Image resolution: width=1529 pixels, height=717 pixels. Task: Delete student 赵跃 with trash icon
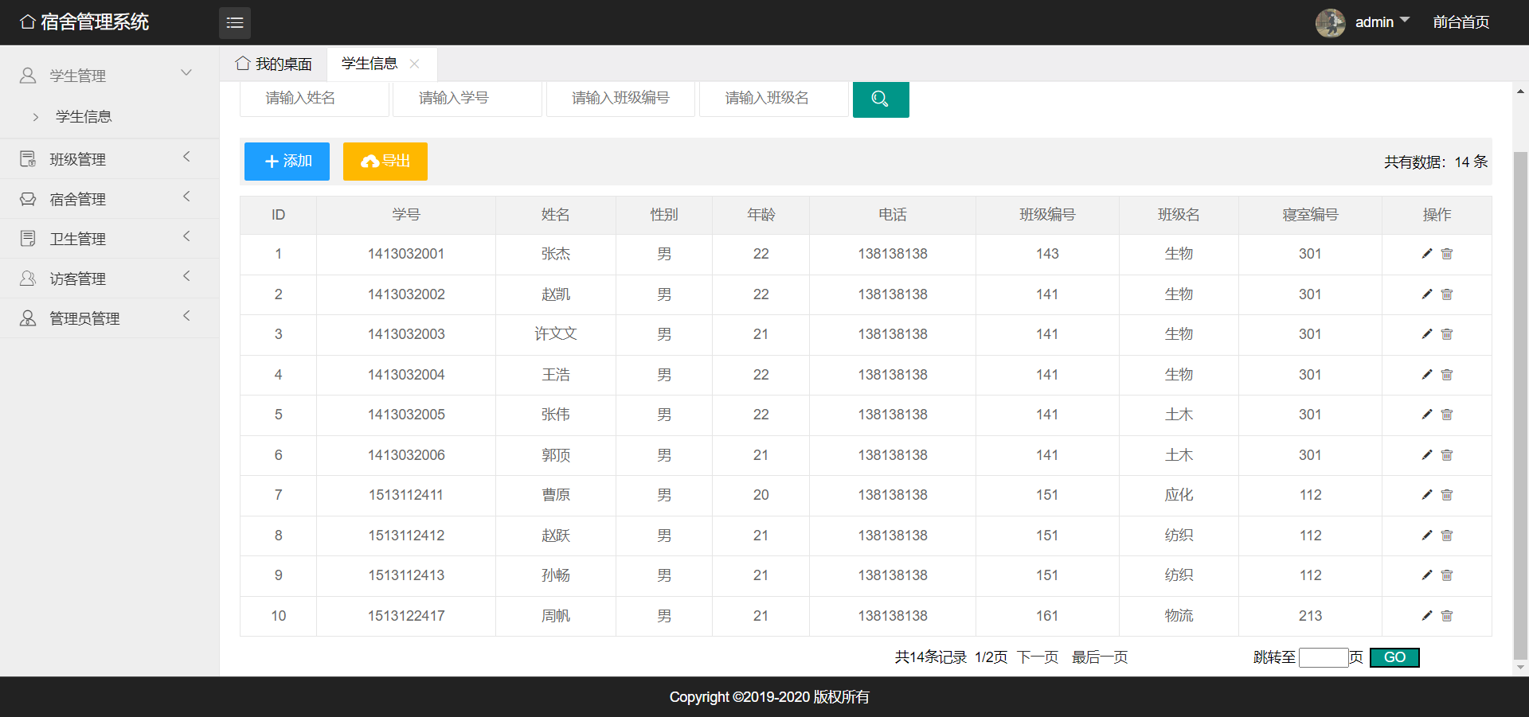click(x=1447, y=536)
